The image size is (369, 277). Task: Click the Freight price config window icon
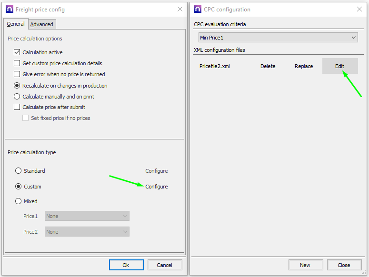(x=9, y=10)
